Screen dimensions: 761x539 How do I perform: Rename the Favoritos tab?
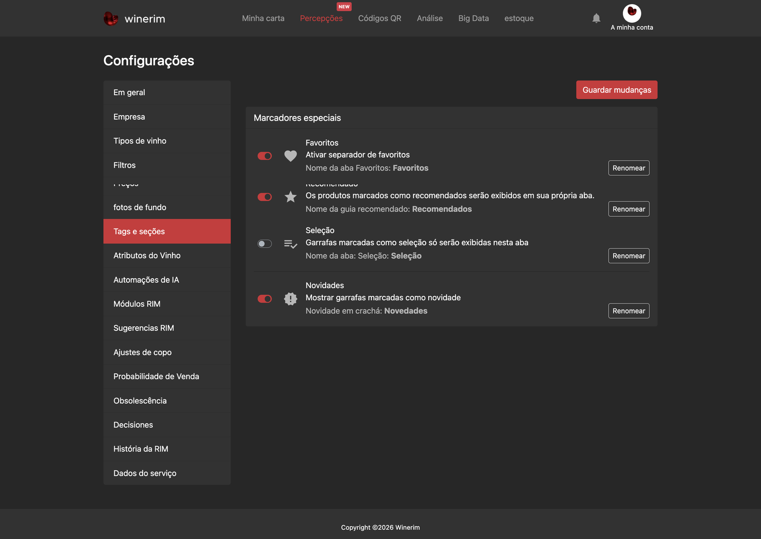[629, 168]
